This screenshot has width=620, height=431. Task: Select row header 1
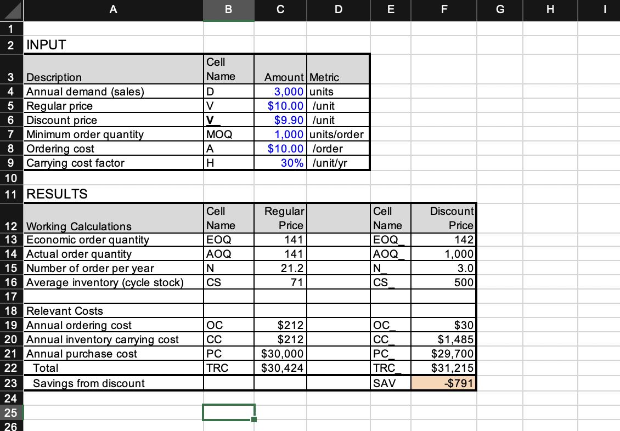coord(11,29)
